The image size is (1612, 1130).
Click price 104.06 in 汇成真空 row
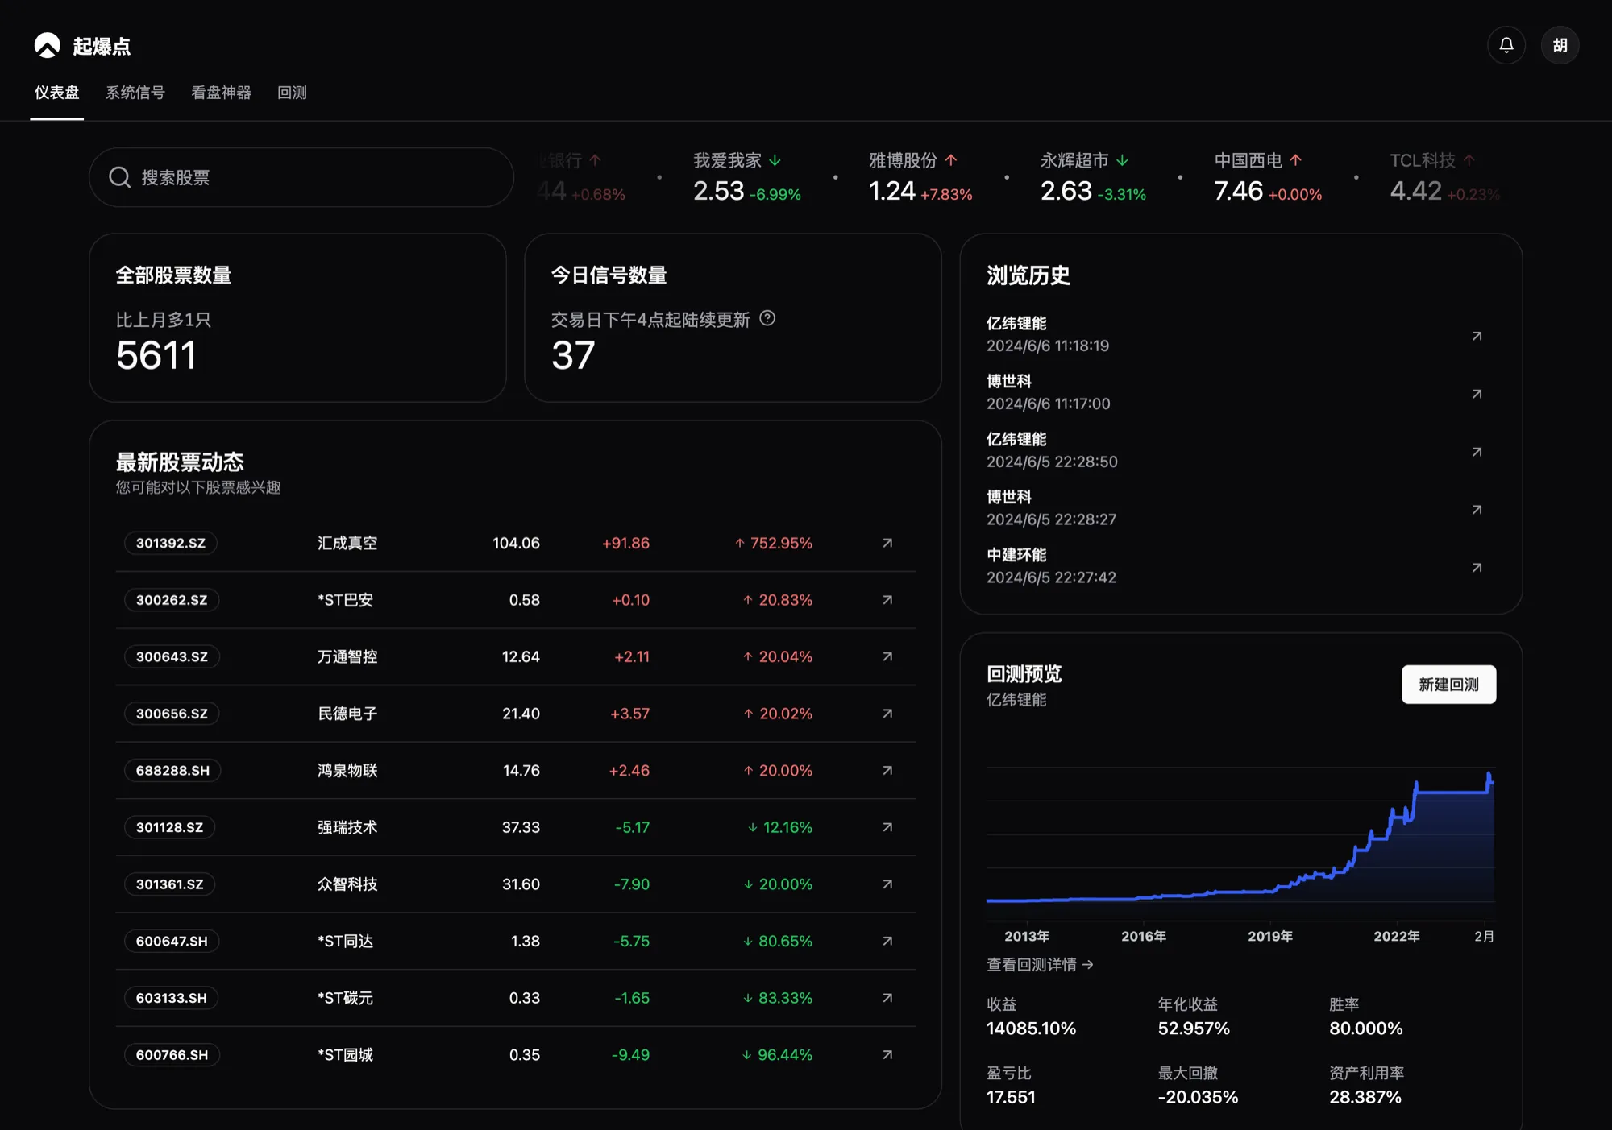click(516, 543)
